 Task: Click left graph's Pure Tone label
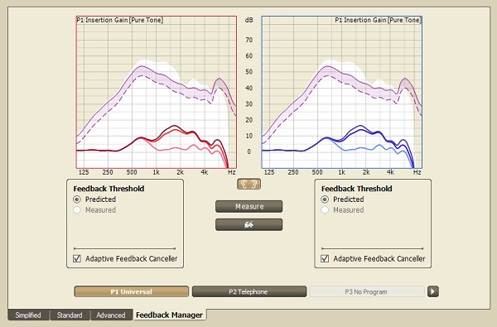pyautogui.click(x=147, y=20)
